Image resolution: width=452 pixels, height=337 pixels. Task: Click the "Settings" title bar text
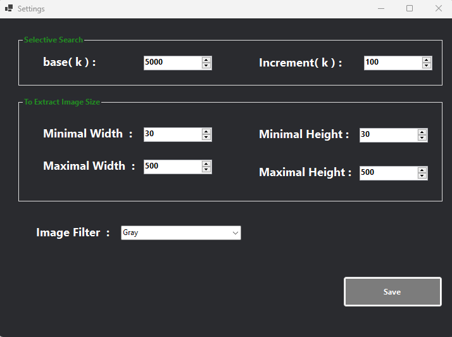pos(31,9)
